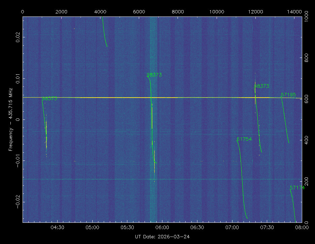Click the 98373 label nearest the frequency axis
The image size is (315, 244).
pos(50,99)
